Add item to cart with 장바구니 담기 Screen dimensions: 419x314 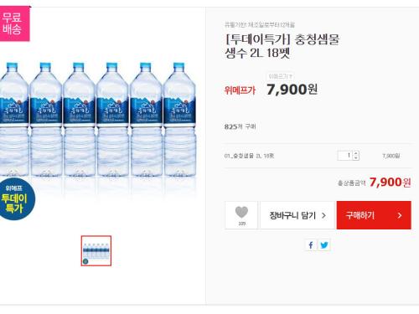[x=297, y=215]
